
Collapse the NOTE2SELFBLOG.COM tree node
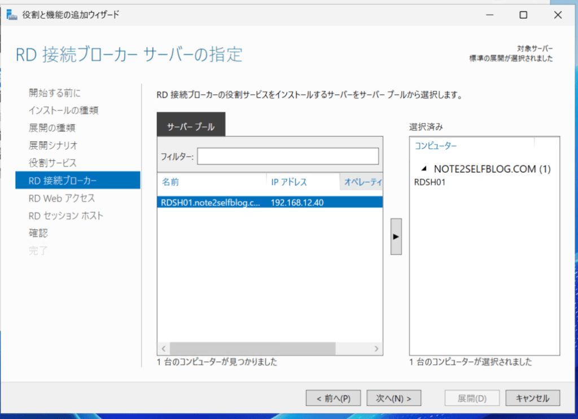(x=424, y=169)
